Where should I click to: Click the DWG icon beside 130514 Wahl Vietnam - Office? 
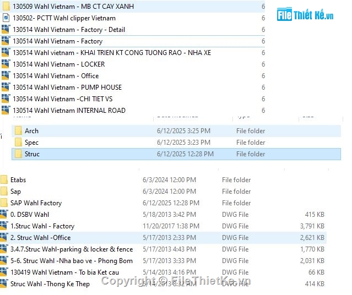tap(6, 76)
